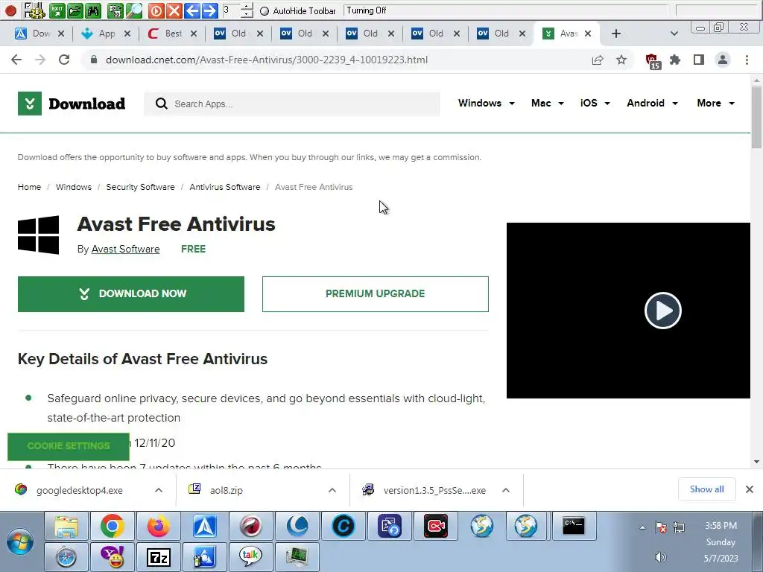This screenshot has height=572, width=763.
Task: Open the 7-Zip taskbar icon
Action: coord(159,557)
